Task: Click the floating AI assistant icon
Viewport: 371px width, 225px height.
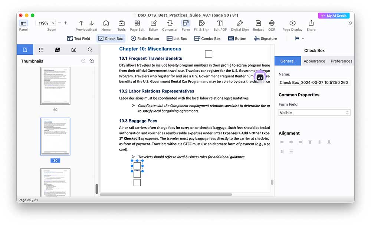Action: click(260, 77)
